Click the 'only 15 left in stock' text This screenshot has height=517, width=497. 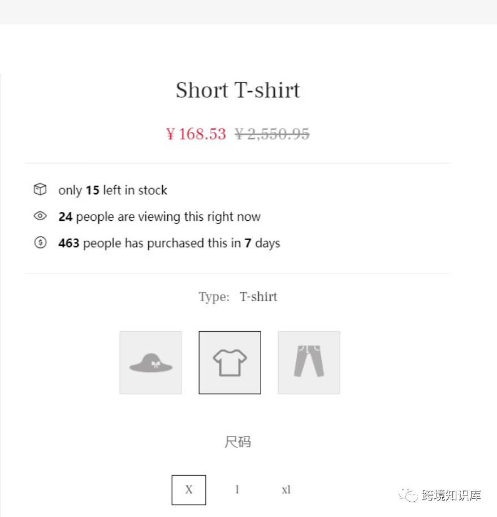click(x=113, y=190)
